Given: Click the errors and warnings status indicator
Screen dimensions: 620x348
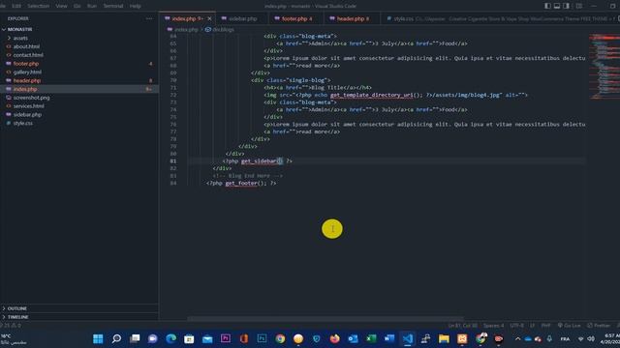Looking at the screenshot, I should (11, 326).
